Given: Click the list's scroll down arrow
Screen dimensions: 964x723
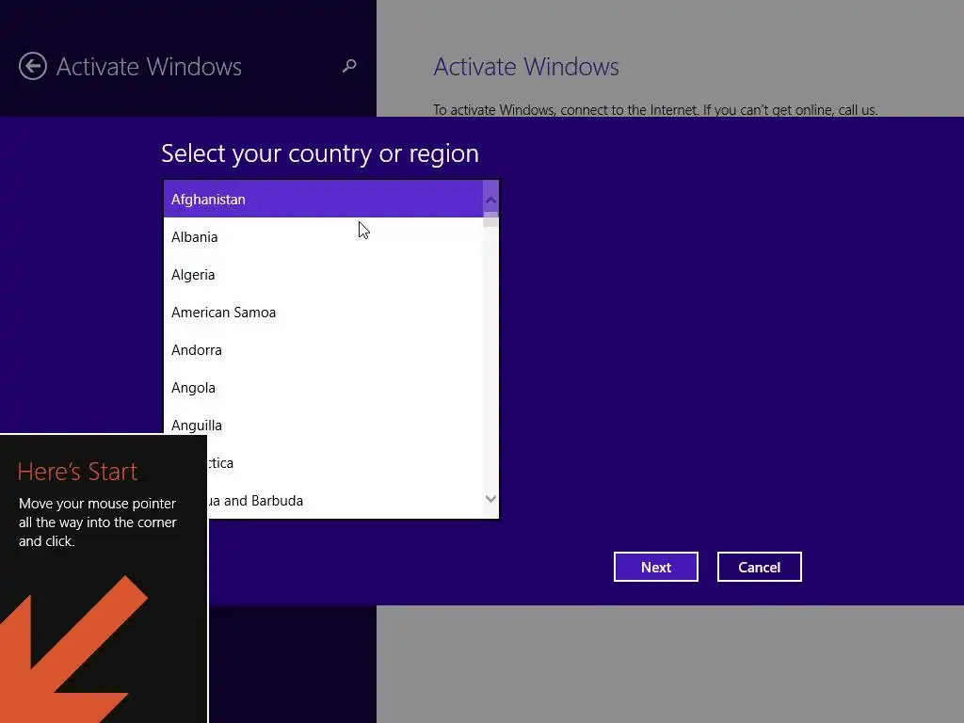Looking at the screenshot, I should [x=490, y=499].
